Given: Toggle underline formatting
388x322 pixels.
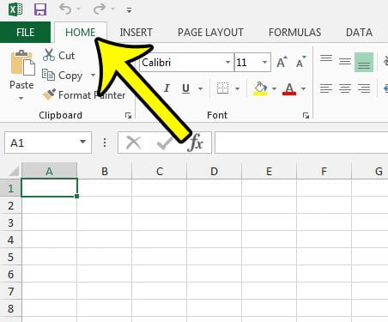Looking at the screenshot, I should pos(185,88).
